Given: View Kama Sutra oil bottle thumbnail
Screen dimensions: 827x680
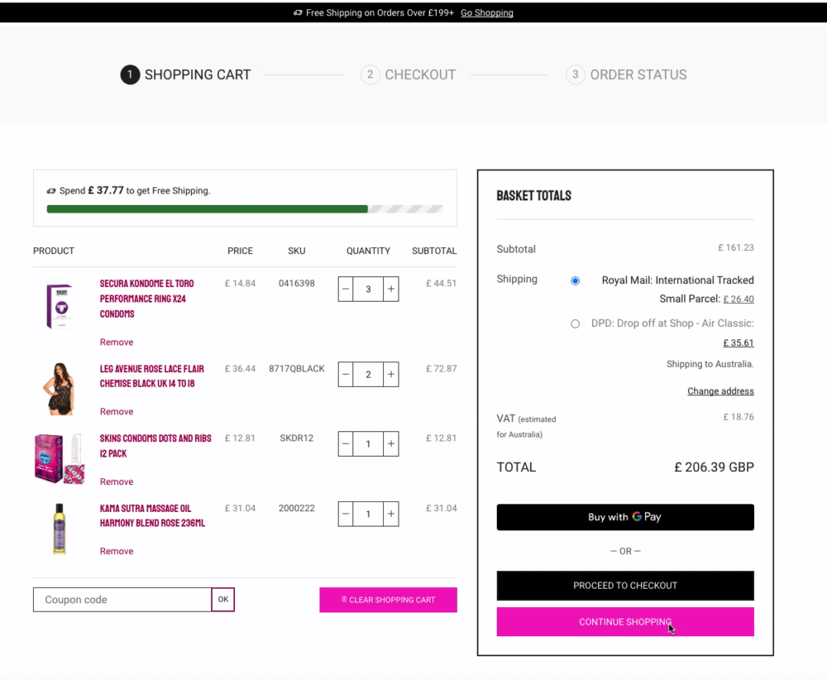Looking at the screenshot, I should click(59, 529).
